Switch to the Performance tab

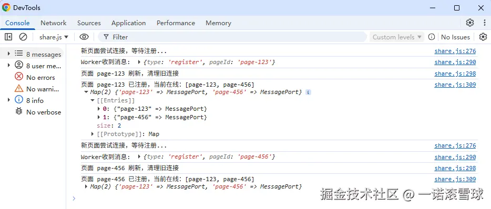coord(176,23)
